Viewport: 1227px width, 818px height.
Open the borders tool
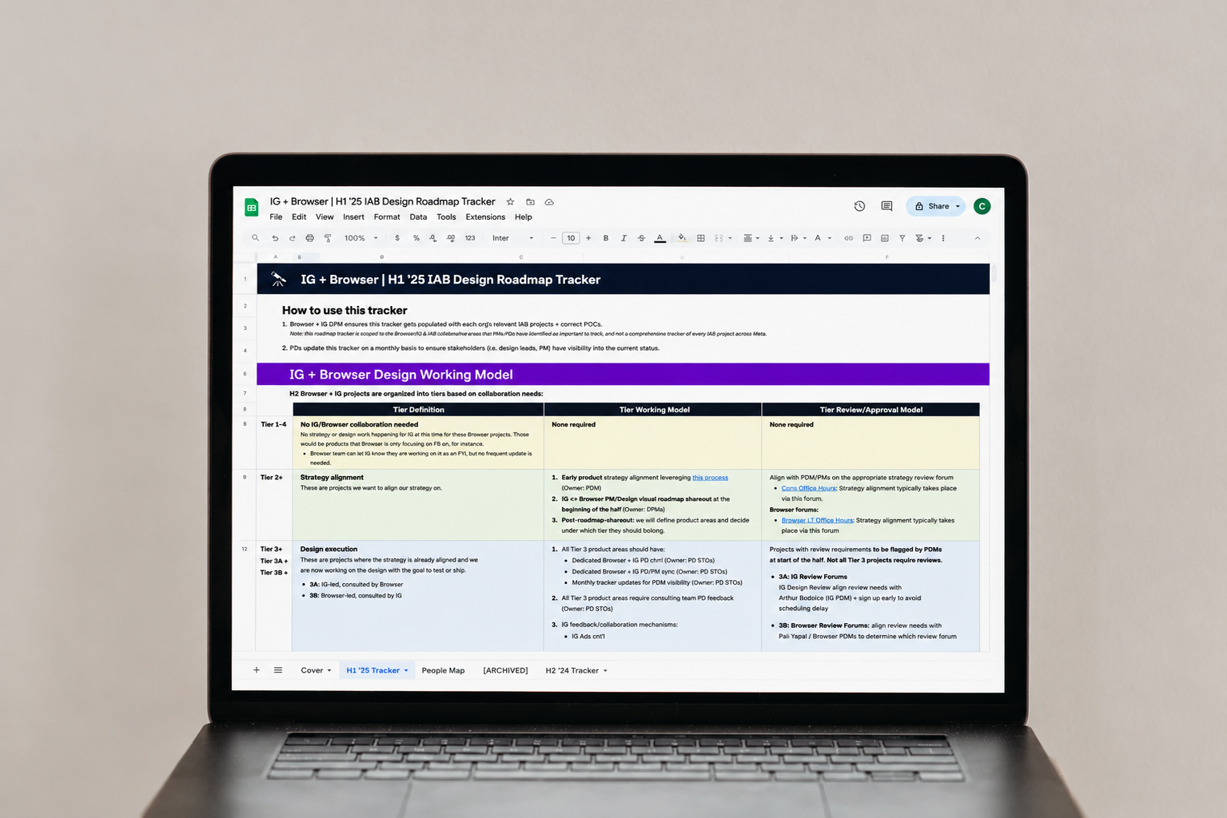pos(701,238)
